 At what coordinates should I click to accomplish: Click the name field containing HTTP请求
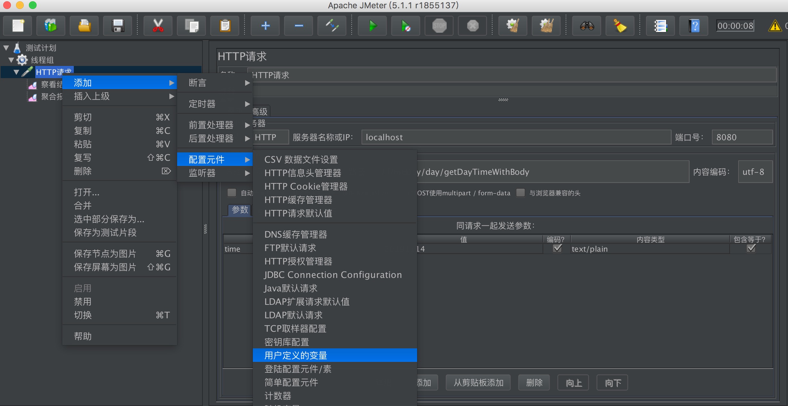pyautogui.click(x=513, y=75)
